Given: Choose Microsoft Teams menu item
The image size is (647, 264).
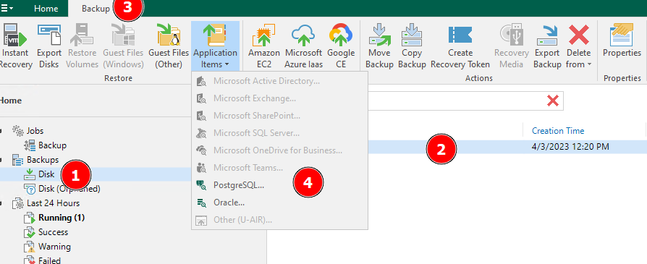Looking at the screenshot, I should pos(279,168).
